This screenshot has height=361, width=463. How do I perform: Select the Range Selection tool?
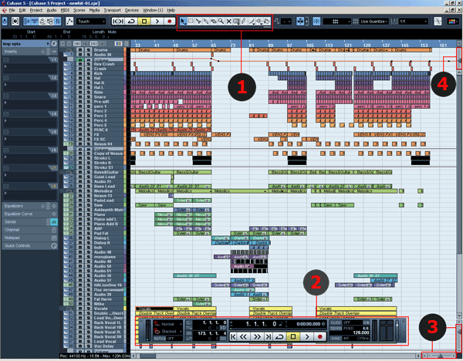pos(192,22)
